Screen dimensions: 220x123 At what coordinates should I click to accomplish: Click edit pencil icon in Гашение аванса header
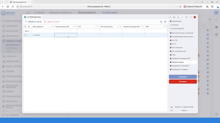tap(73, 27)
